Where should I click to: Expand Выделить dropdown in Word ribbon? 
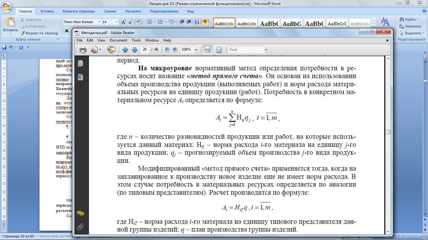[x=423, y=33]
